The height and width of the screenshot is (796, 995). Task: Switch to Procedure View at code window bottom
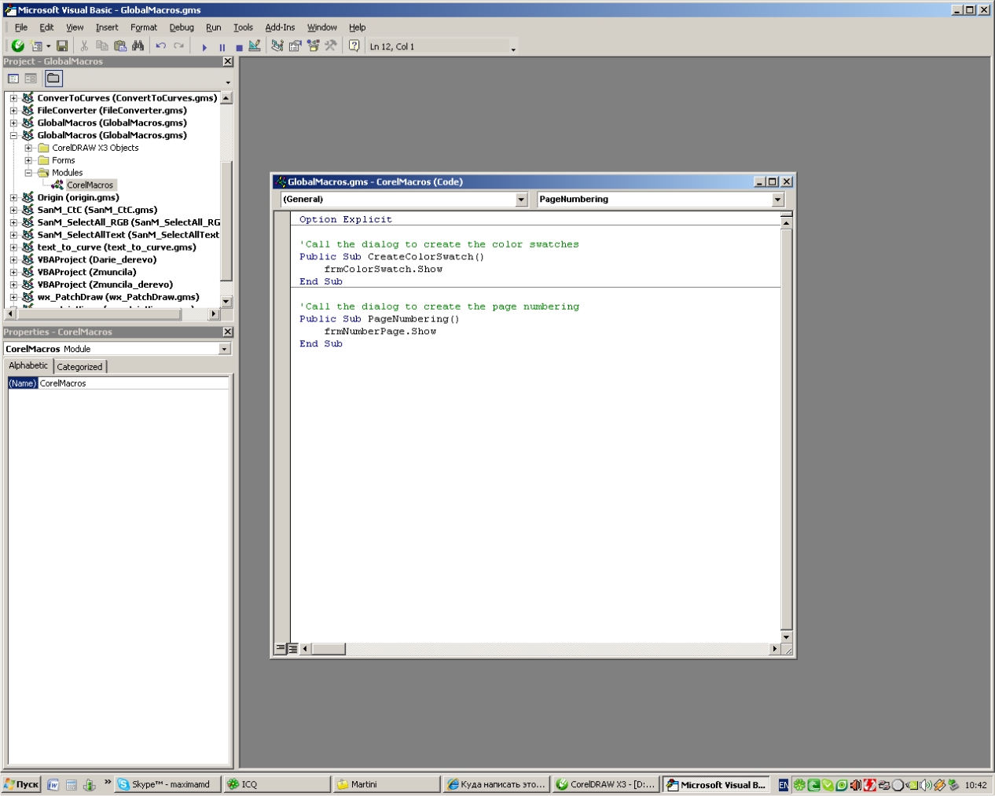coord(281,649)
